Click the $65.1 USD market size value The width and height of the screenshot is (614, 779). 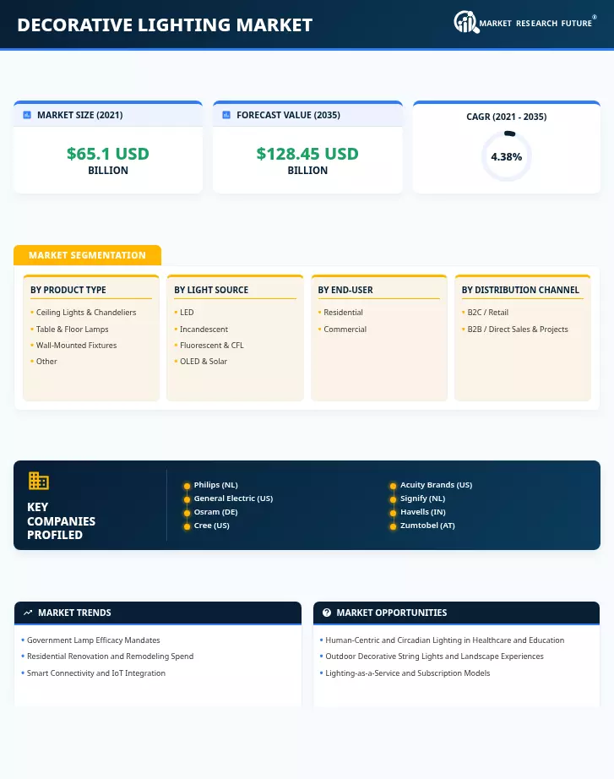tap(108, 154)
